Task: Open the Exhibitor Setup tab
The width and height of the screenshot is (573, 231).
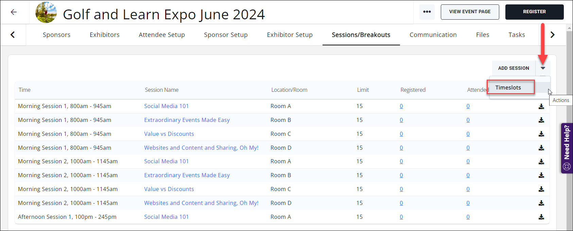Action: pyautogui.click(x=290, y=35)
